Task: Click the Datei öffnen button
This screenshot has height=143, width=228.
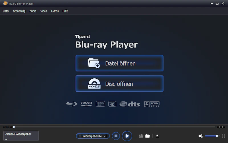Action: pyautogui.click(x=119, y=63)
